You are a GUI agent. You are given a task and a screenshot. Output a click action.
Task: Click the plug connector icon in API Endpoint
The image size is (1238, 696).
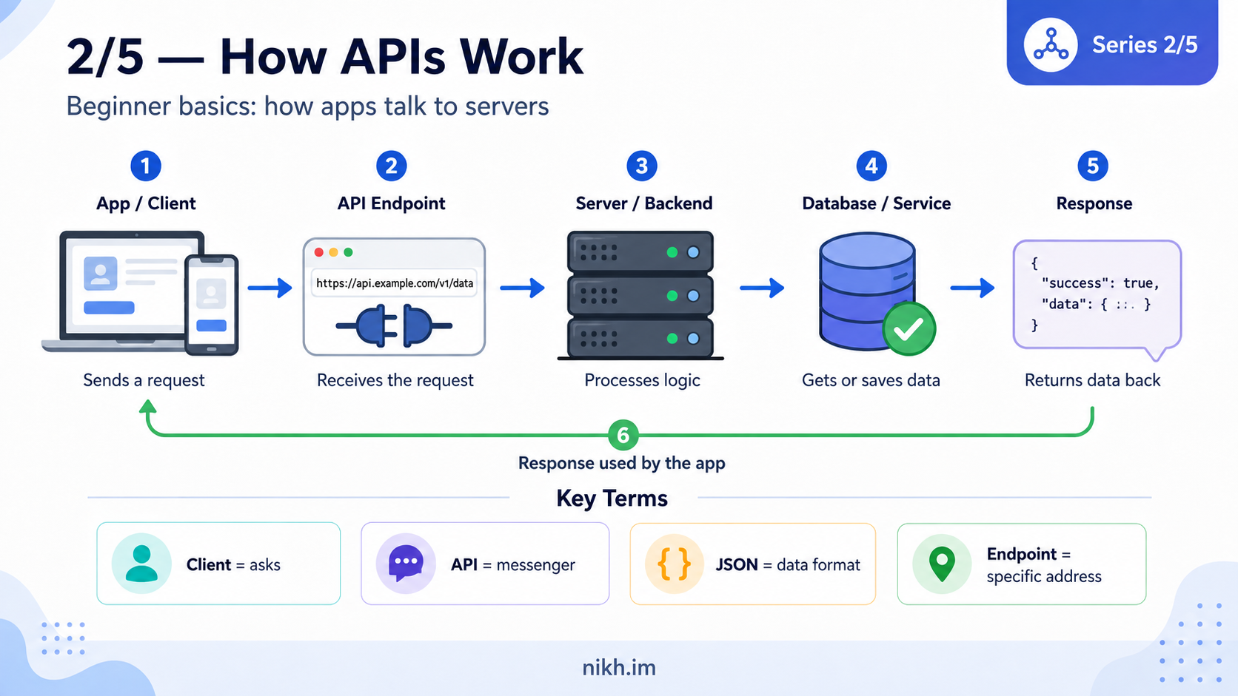pyautogui.click(x=393, y=325)
